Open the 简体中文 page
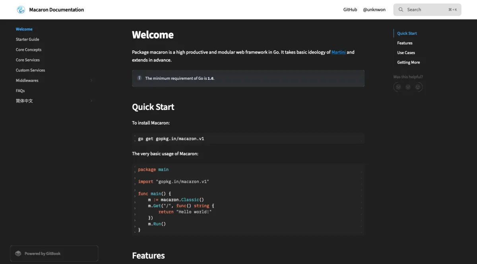This screenshot has height=264, width=477. pyautogui.click(x=24, y=101)
